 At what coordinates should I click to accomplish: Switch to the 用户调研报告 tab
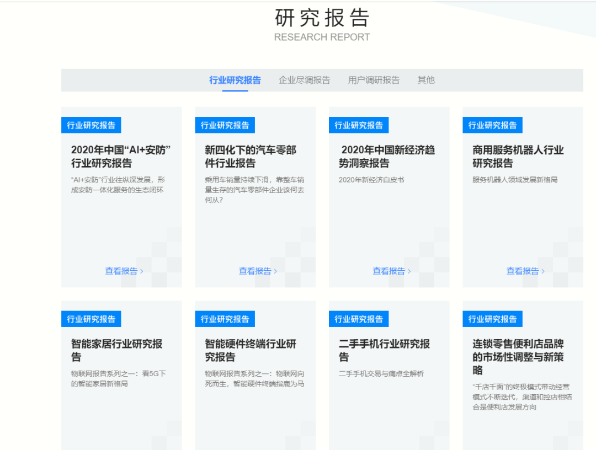pyautogui.click(x=374, y=80)
